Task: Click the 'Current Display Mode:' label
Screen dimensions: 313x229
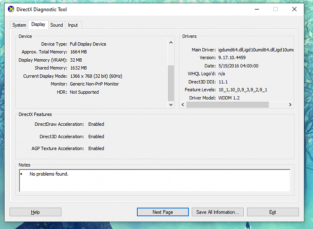Action: pyautogui.click(x=45, y=76)
